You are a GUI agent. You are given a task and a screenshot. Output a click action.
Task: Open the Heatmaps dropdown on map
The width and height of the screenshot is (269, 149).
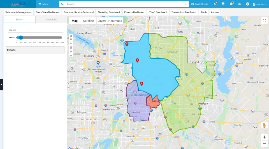(115, 21)
